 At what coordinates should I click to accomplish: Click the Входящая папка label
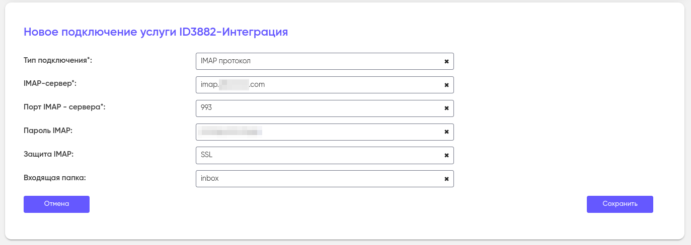tap(54, 178)
